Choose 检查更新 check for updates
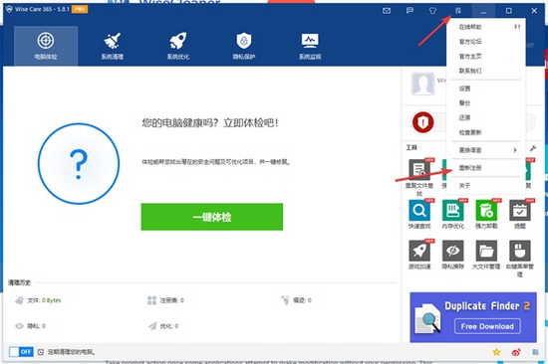 tap(486, 132)
